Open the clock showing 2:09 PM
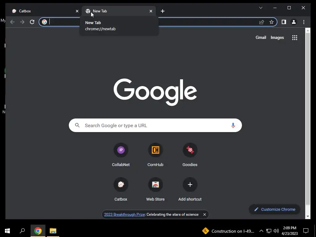The width and height of the screenshot is (316, 237). pos(289,231)
